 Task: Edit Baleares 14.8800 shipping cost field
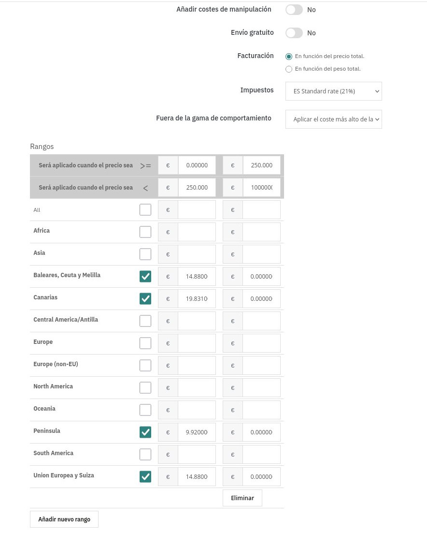tap(197, 277)
